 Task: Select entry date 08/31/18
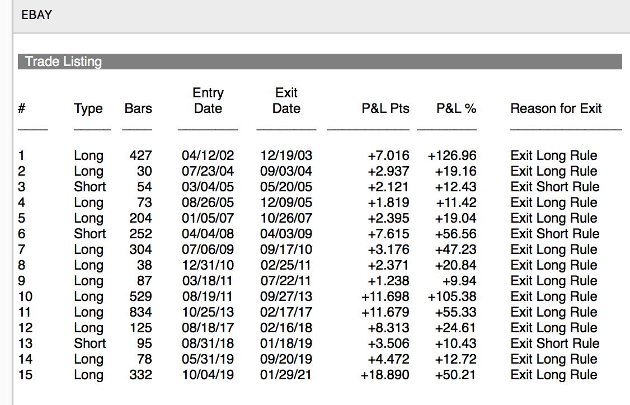click(x=208, y=343)
